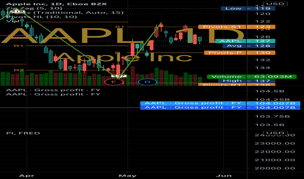Click first 'AAPL · Gross profit · FY' legend
Screen dimensions: 304x179
[53, 90]
